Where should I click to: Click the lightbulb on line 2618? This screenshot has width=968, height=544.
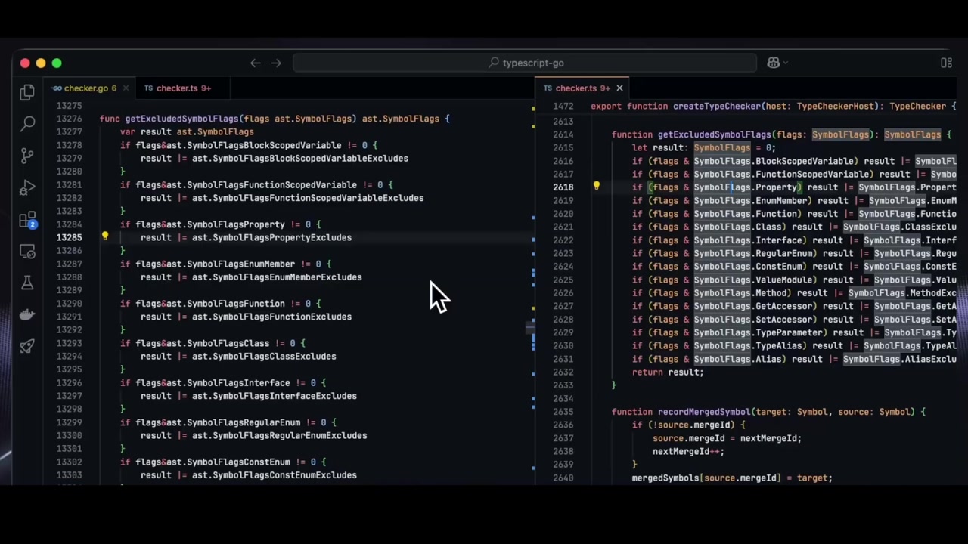tap(596, 187)
